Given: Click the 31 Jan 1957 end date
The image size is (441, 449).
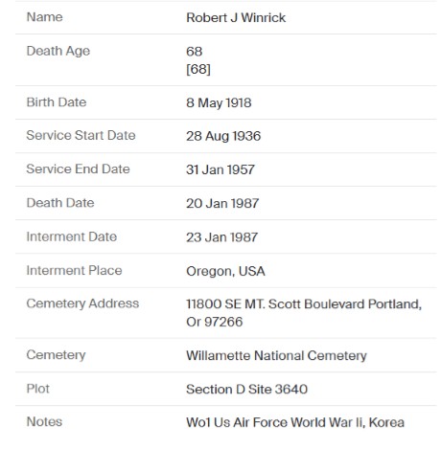Looking at the screenshot, I should [x=220, y=169].
